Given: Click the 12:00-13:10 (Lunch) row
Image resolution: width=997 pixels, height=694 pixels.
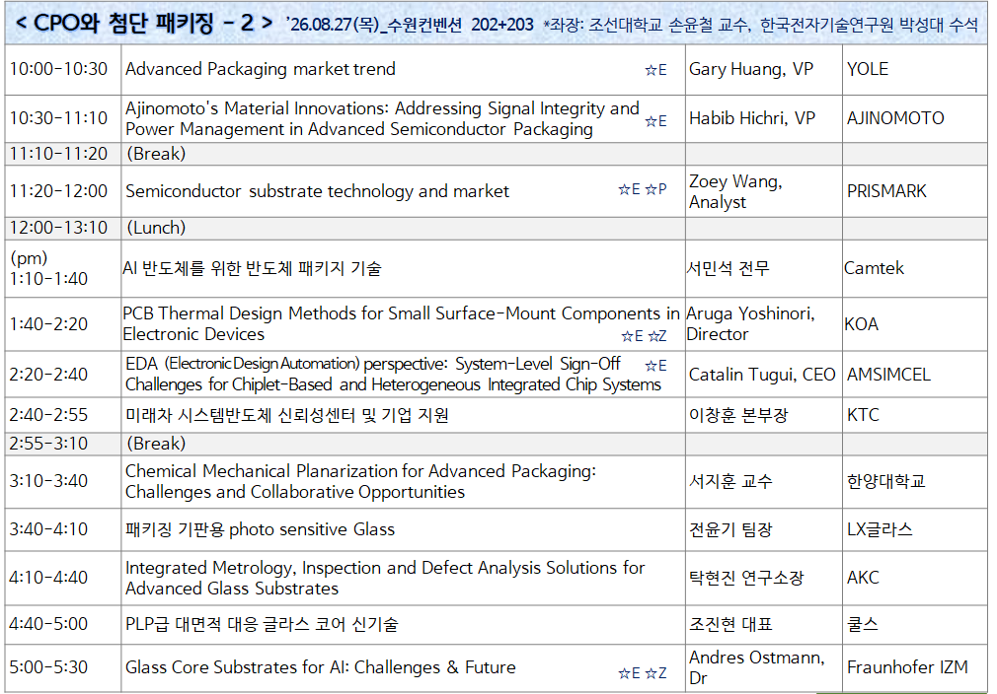Looking at the screenshot, I should (496, 228).
